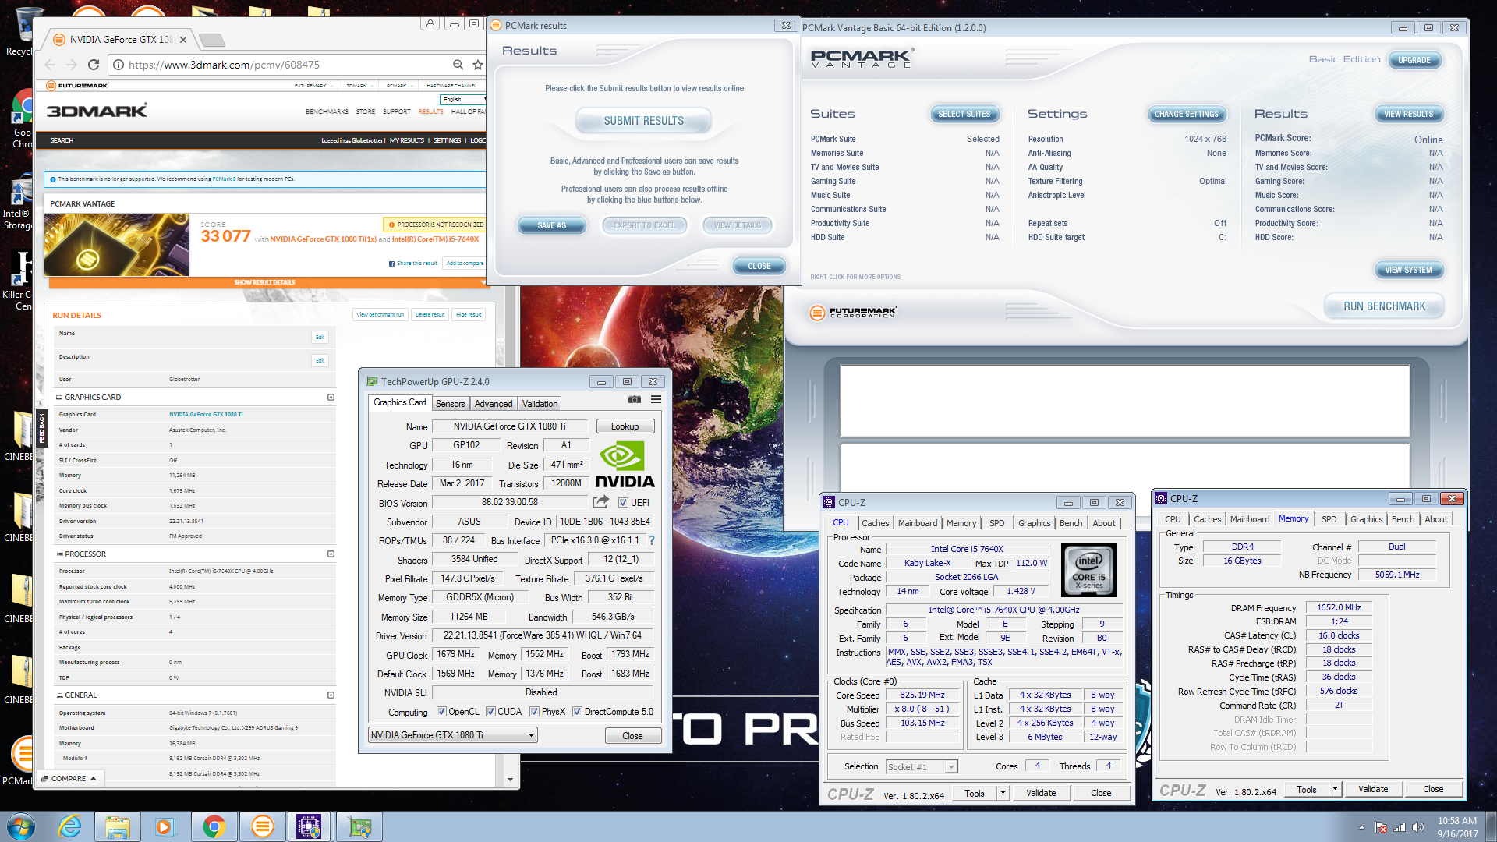Open Advanced tab in GPU-Z

coord(494,404)
